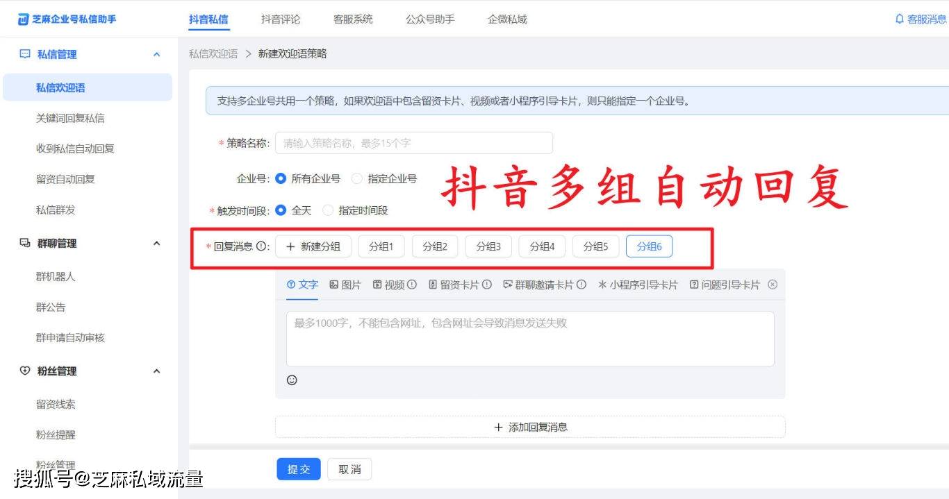The width and height of the screenshot is (949, 499).
Task: Collapse the 私信管理 section chevron
Action: coord(156,54)
